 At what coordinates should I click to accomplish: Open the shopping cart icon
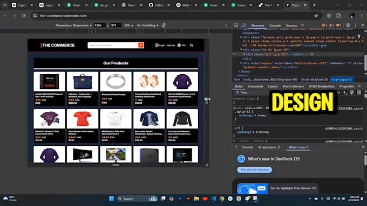point(192,45)
